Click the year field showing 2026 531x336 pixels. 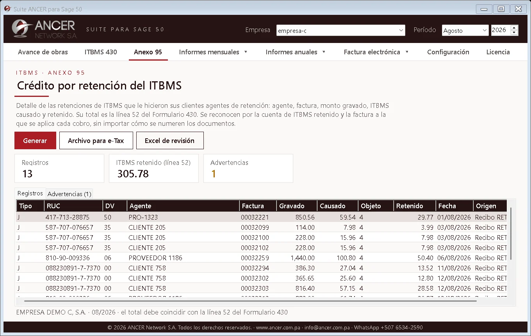pos(501,30)
